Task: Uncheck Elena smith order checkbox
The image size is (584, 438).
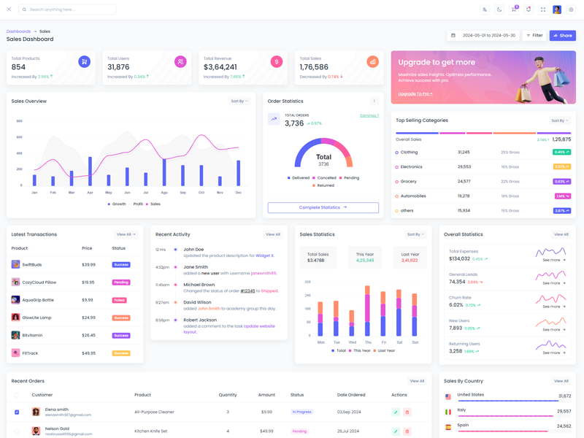Action: (17, 412)
